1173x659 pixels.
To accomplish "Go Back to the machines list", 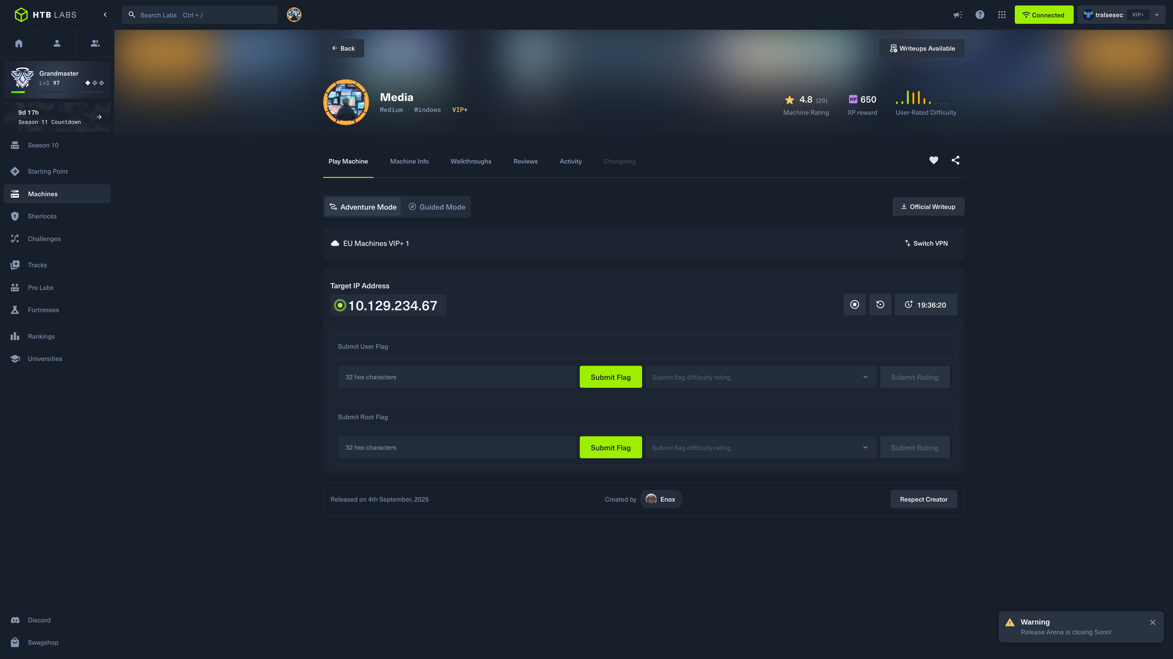I will 344,48.
